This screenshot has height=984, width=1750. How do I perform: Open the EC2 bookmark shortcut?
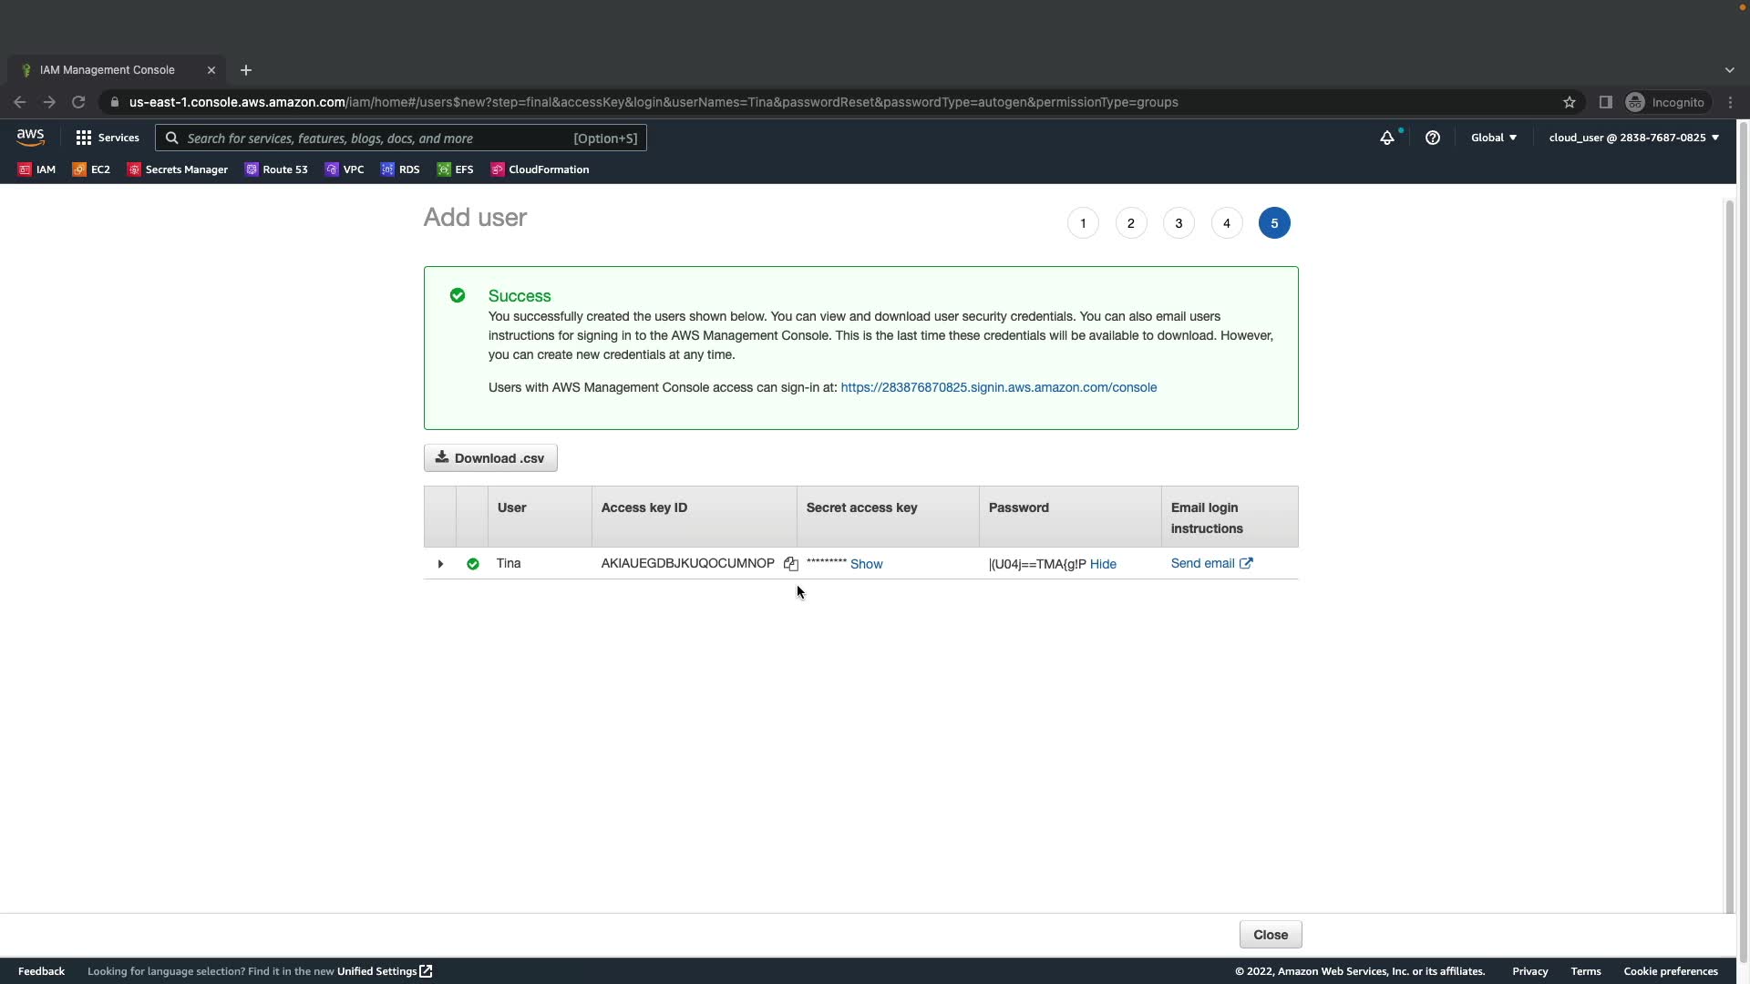(x=91, y=169)
